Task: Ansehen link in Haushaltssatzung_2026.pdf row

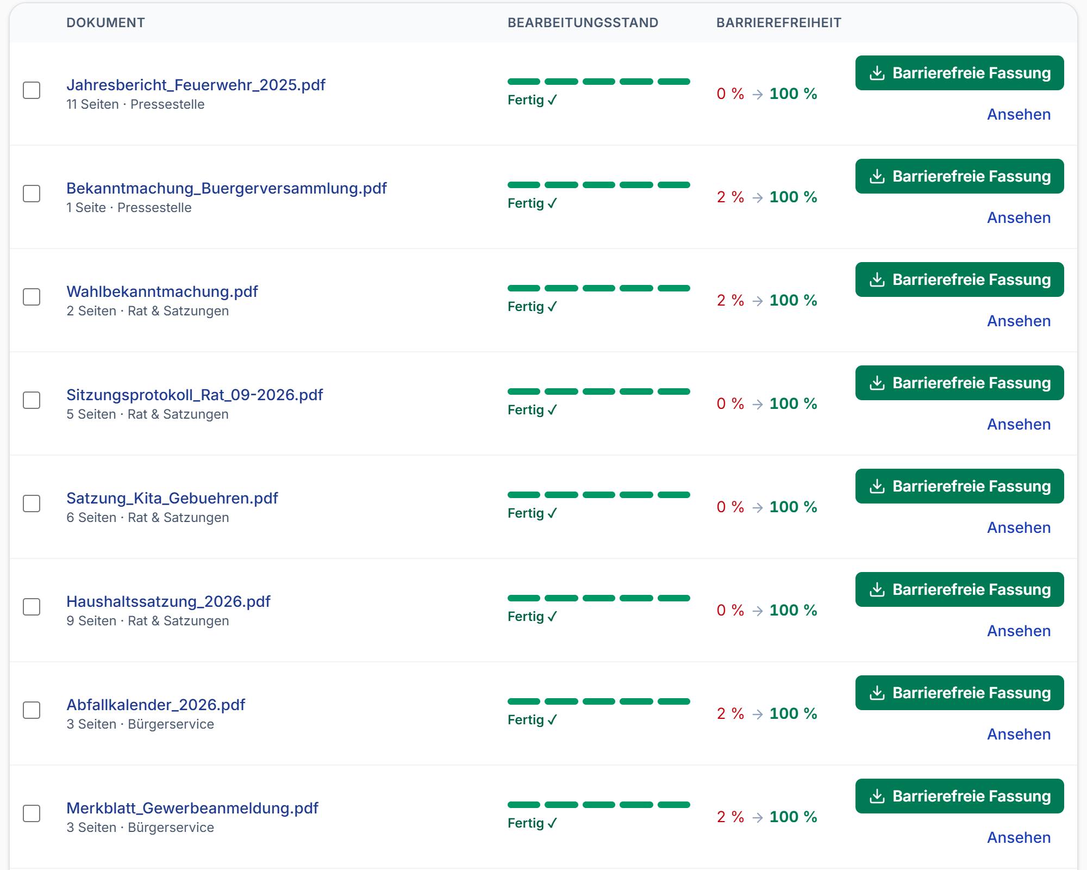Action: tap(1019, 631)
